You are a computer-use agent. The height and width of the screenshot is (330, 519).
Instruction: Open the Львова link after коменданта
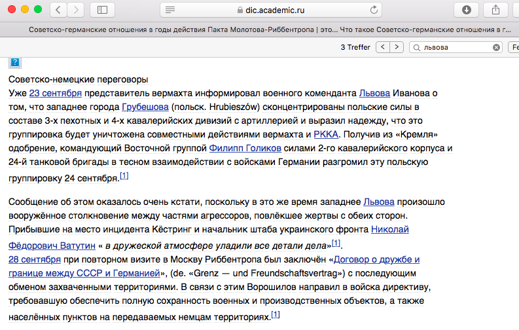click(x=374, y=94)
